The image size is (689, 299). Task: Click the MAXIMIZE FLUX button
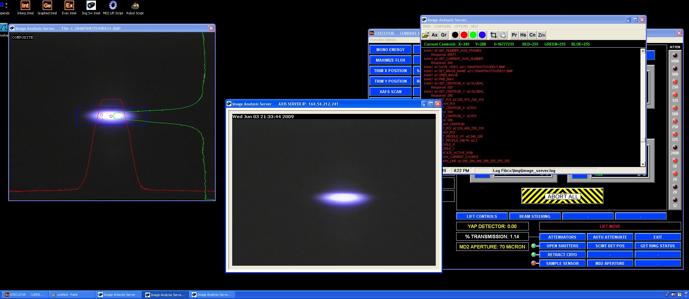(x=390, y=60)
